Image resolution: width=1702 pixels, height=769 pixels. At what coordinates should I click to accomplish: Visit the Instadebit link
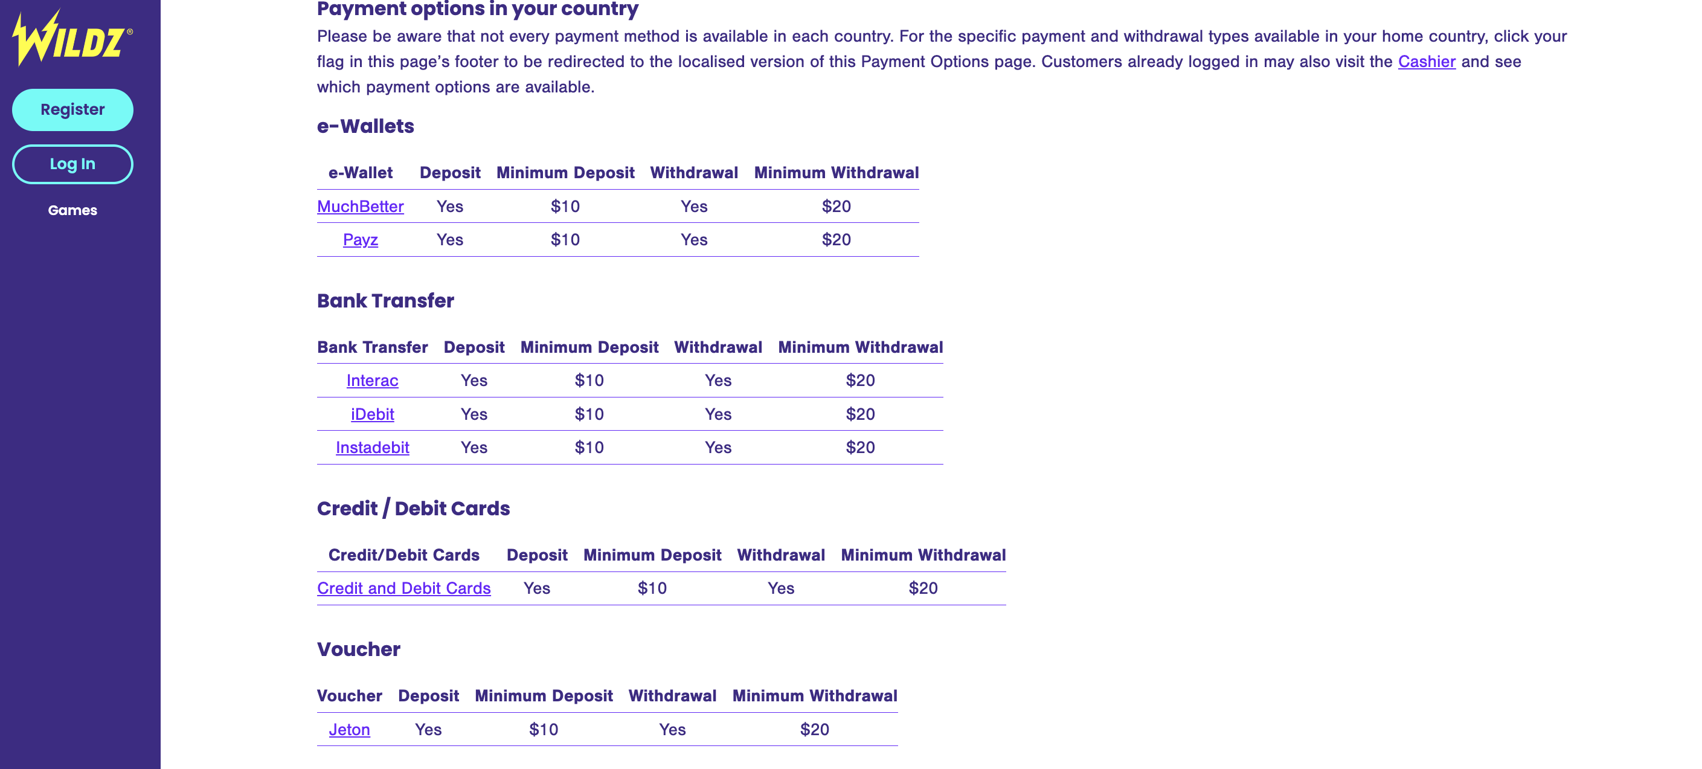tap(372, 447)
